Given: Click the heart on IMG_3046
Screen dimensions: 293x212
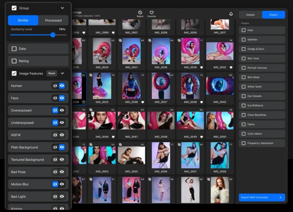Looking at the screenshot, I should 113,137.
